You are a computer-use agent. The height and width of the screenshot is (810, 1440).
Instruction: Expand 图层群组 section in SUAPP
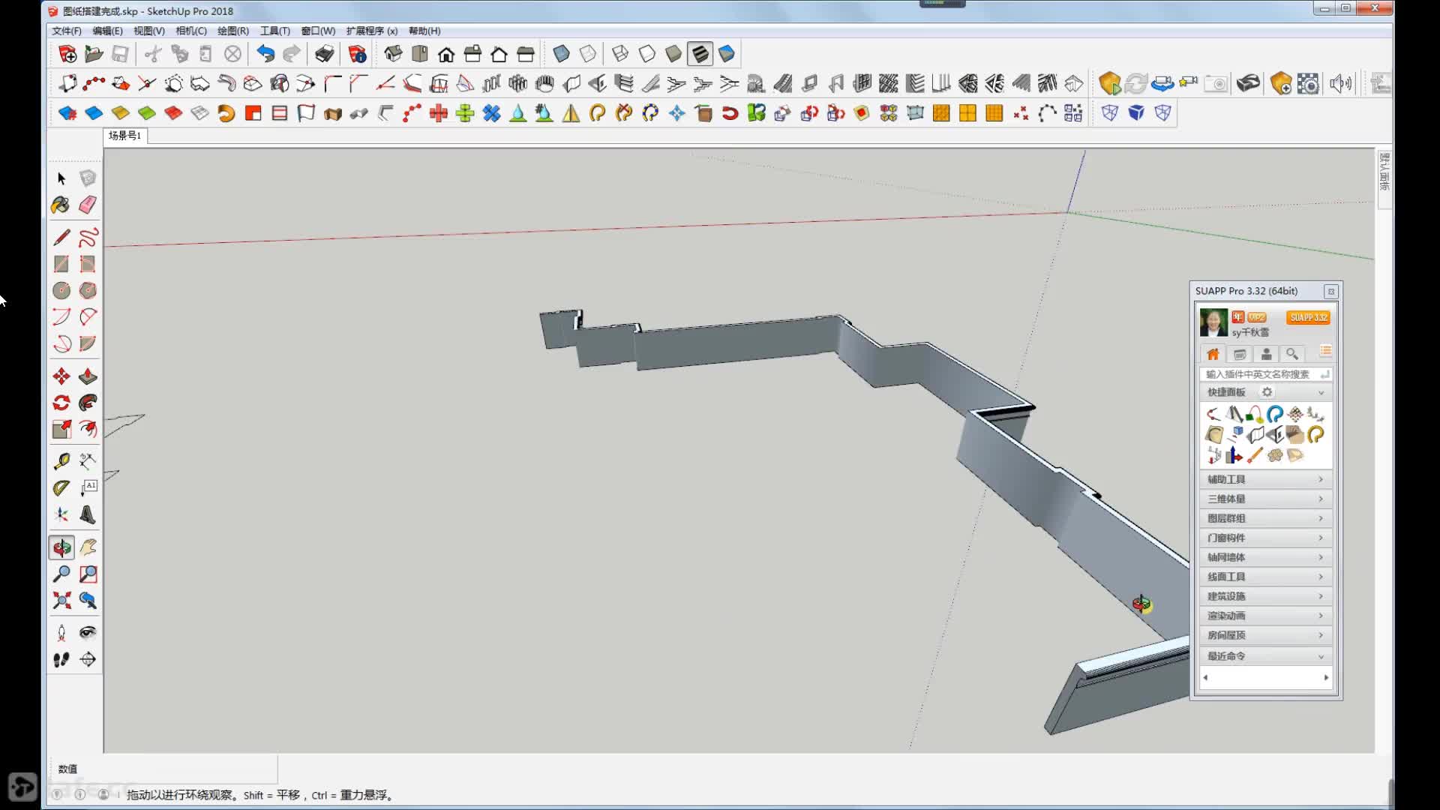pos(1265,518)
